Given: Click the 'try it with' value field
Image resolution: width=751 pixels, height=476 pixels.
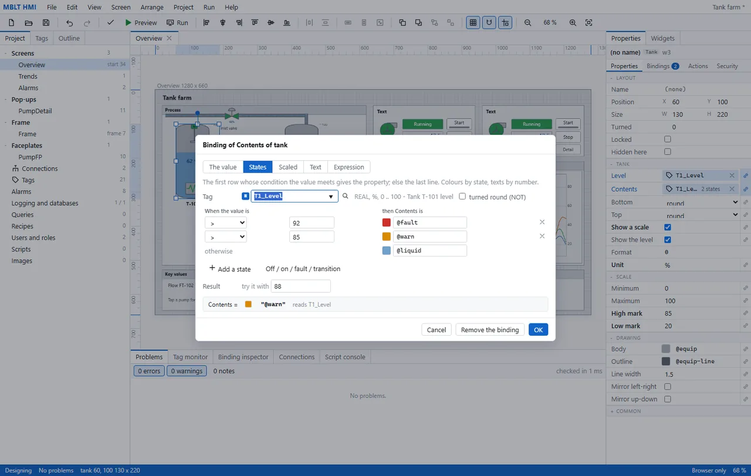Looking at the screenshot, I should (x=301, y=286).
